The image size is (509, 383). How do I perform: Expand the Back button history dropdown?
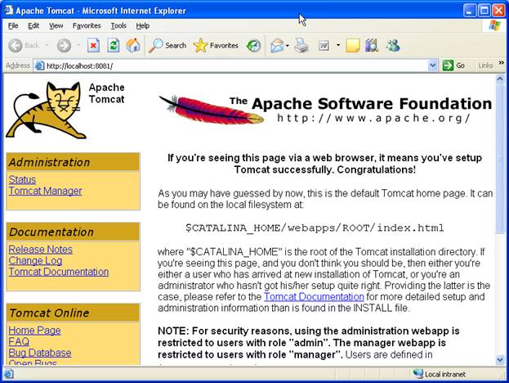47,45
